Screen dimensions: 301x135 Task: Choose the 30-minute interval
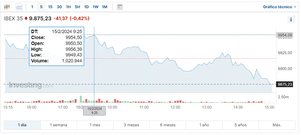tap(59, 7)
